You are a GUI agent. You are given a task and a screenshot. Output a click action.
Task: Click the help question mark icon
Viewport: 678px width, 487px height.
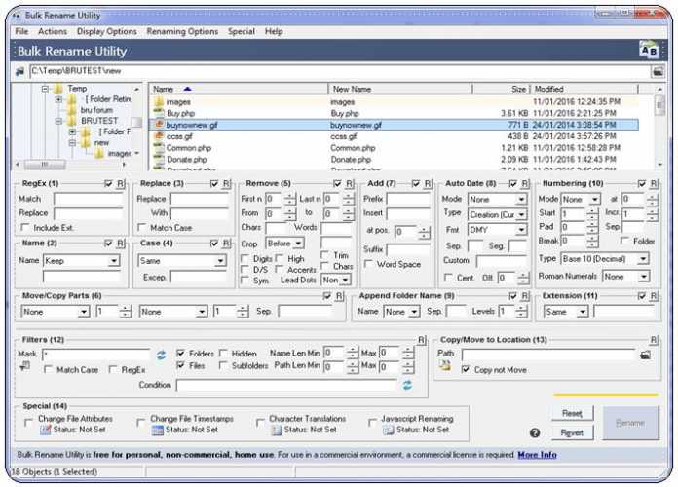point(535,432)
